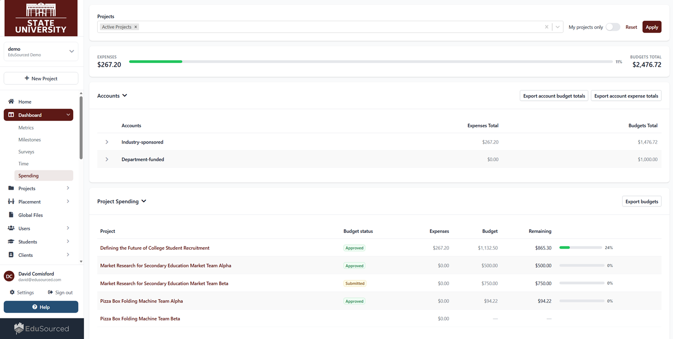
Task: Click the Settings gear icon
Action: (12, 292)
